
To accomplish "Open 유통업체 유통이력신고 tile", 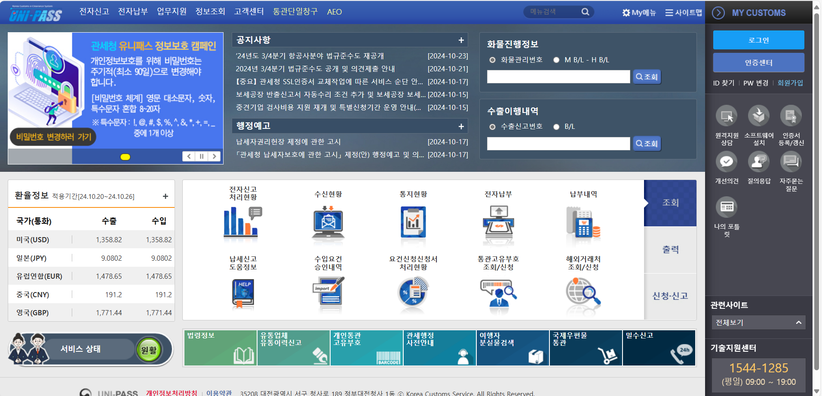I will tap(294, 348).
